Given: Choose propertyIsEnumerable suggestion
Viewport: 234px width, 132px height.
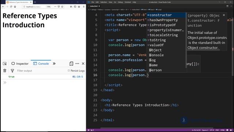Looking at the screenshot, I should click(166, 30).
